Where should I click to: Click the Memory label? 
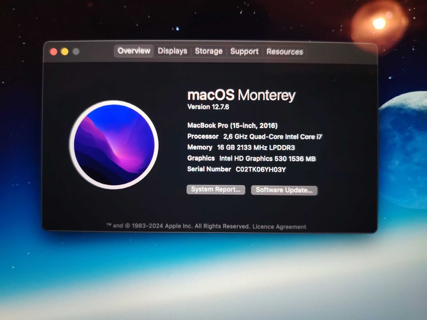coord(200,147)
